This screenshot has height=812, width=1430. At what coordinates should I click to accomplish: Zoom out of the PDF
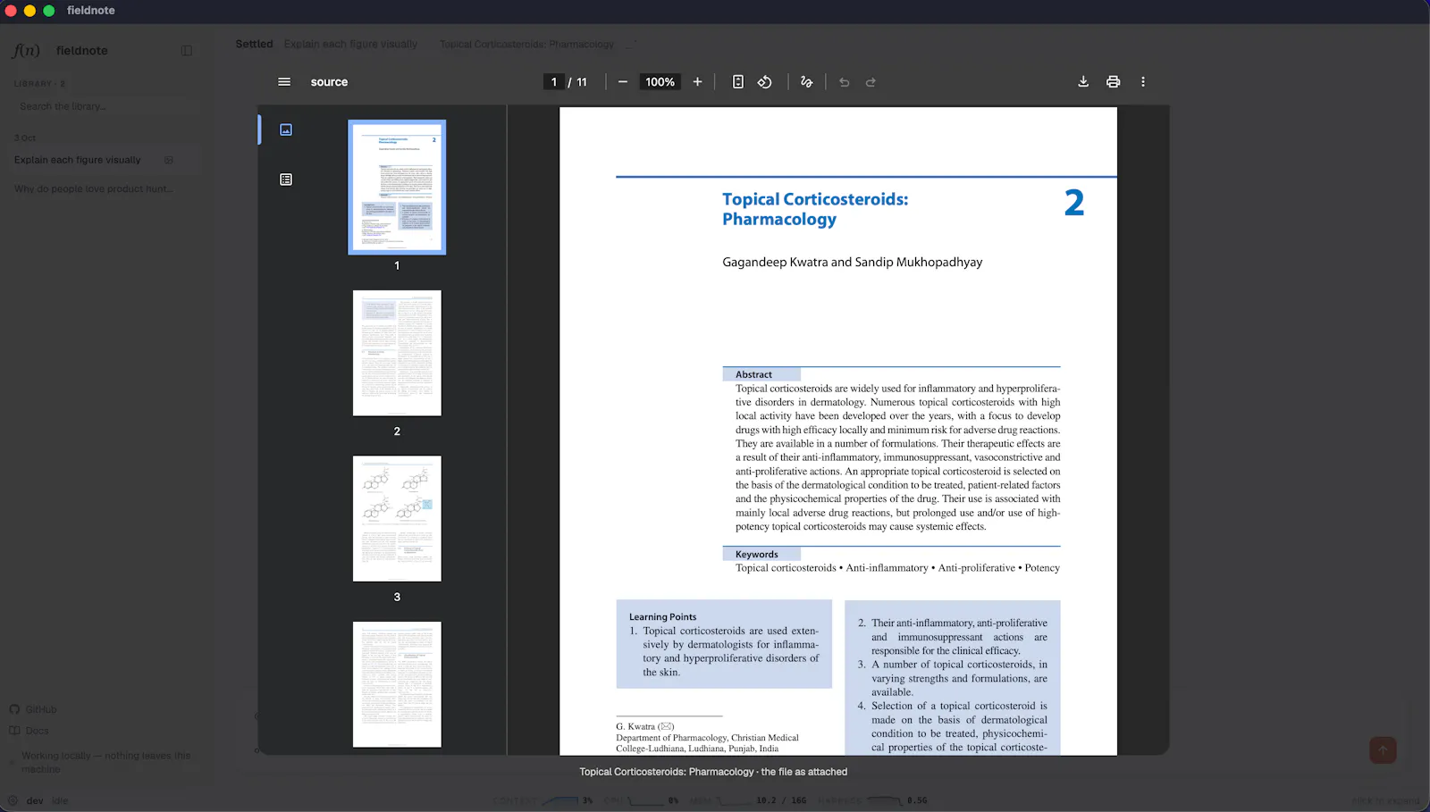point(623,82)
